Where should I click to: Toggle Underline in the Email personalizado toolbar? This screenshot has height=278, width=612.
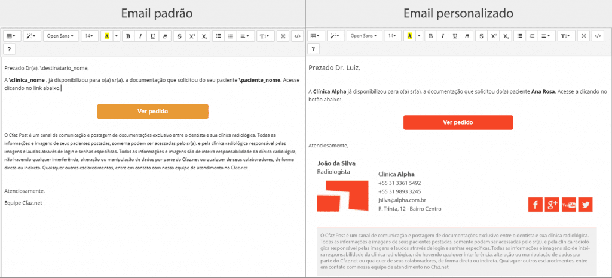pyautogui.click(x=455, y=36)
